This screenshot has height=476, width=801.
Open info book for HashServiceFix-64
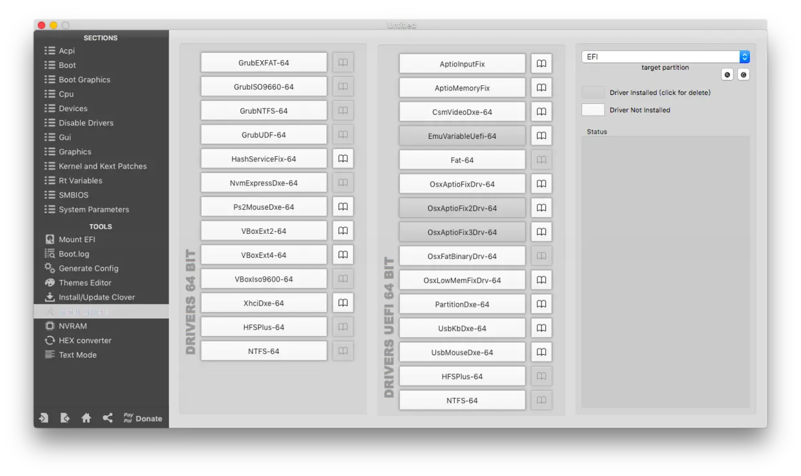tap(343, 159)
